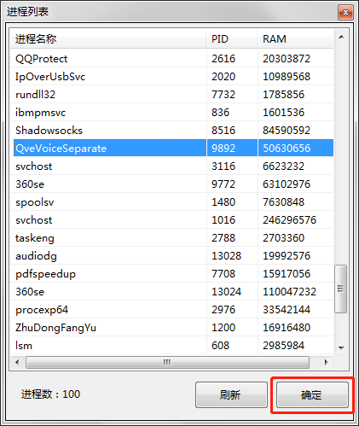Select the taskeng process row

pos(172,238)
